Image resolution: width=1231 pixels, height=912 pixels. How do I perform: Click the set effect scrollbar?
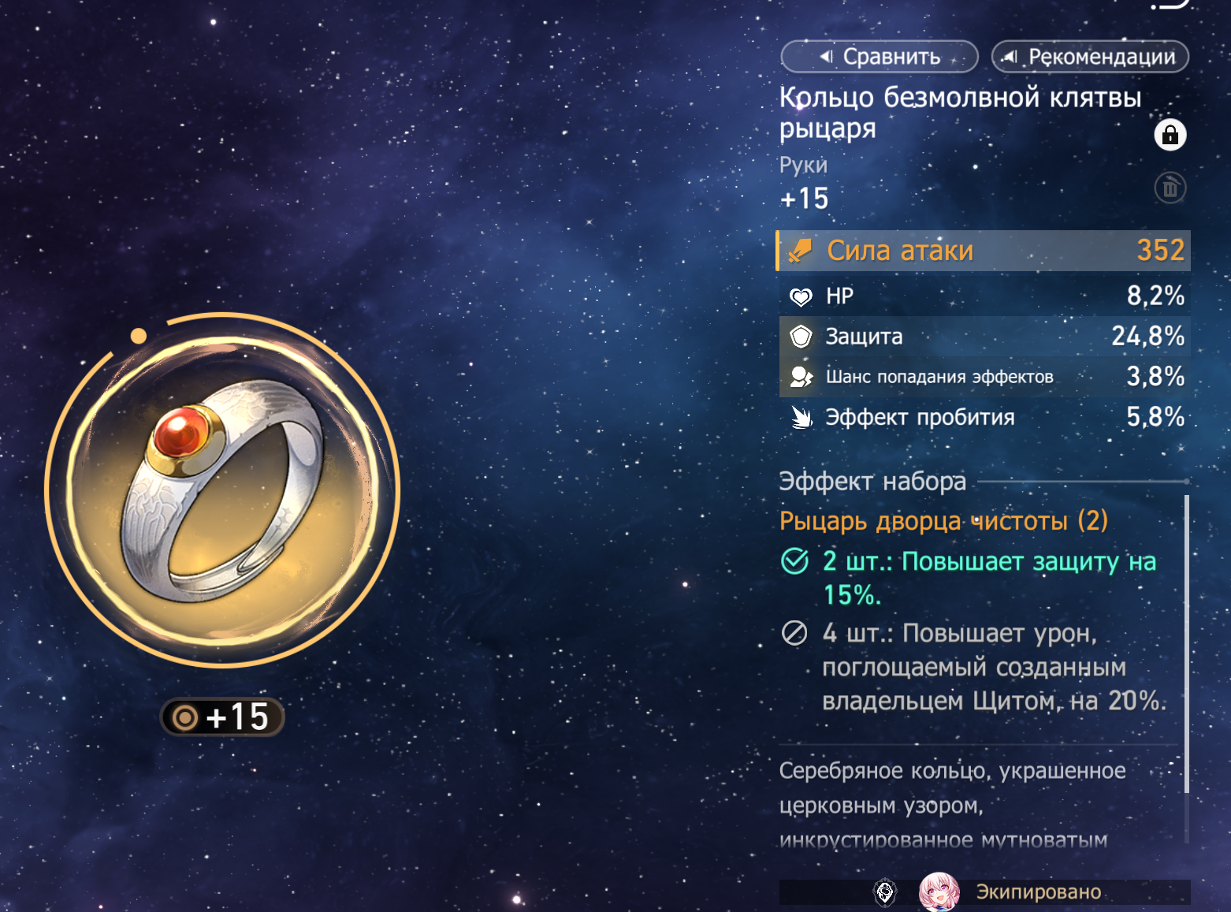(x=1186, y=644)
